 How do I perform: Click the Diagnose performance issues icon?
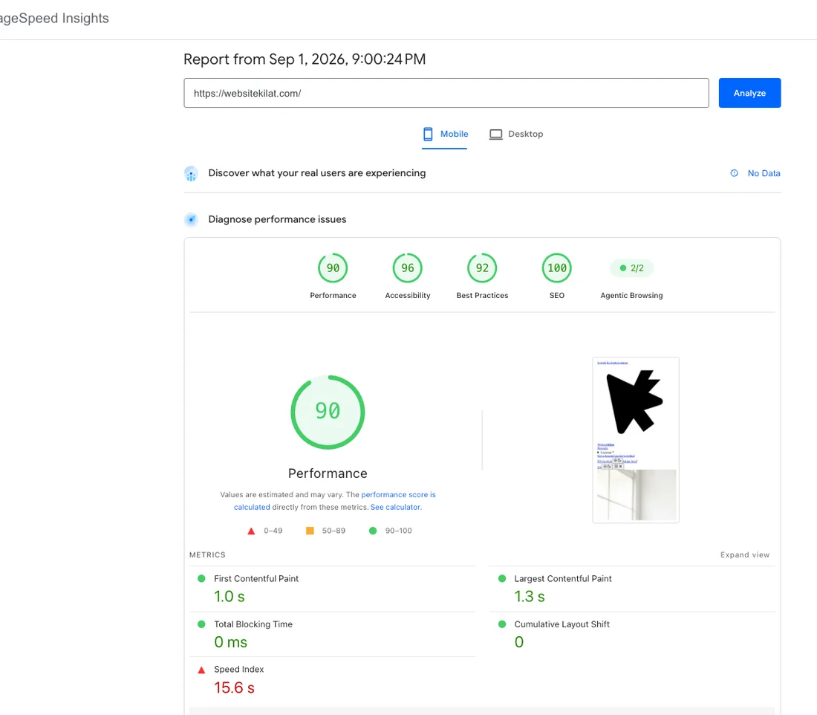click(191, 219)
